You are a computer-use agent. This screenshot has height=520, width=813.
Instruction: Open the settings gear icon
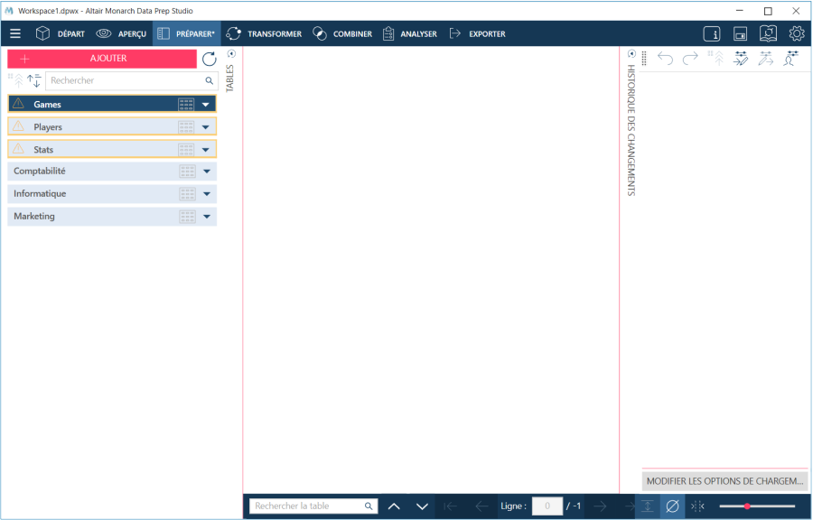pyautogui.click(x=797, y=33)
